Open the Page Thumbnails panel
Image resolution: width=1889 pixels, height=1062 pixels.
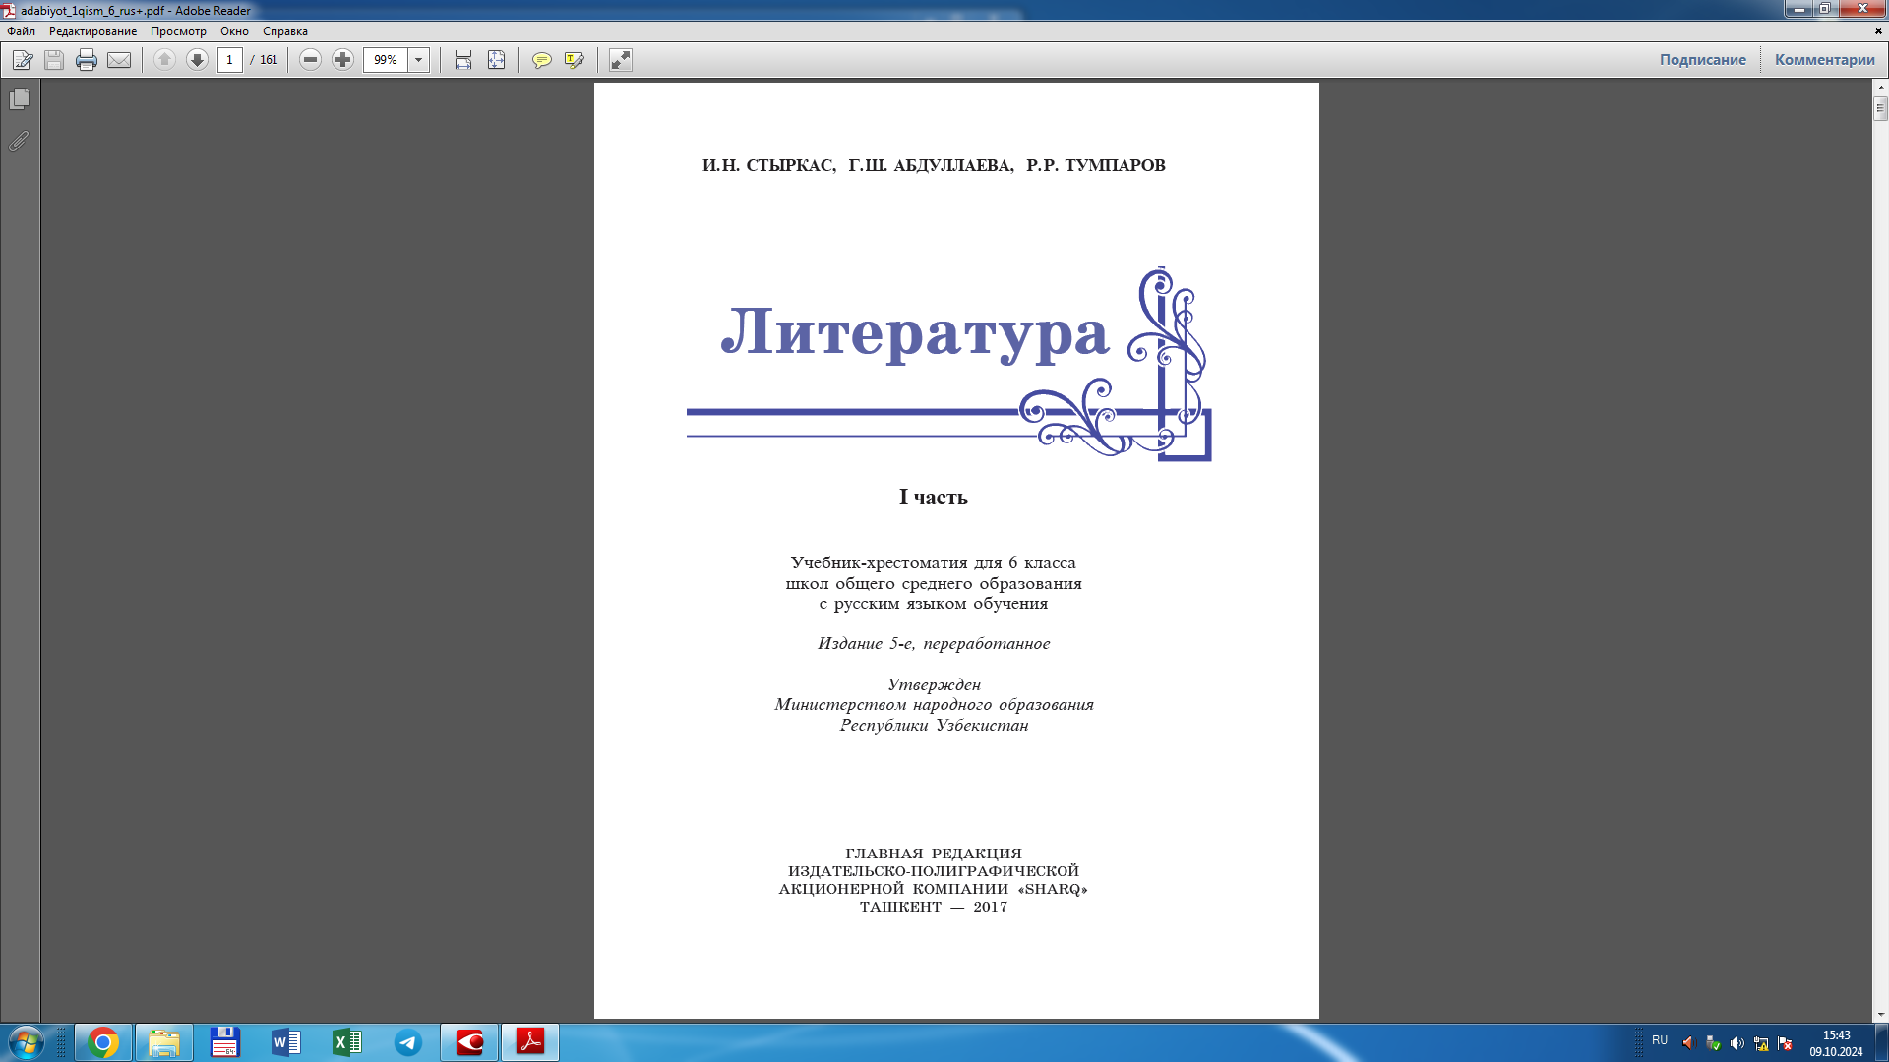(x=17, y=98)
